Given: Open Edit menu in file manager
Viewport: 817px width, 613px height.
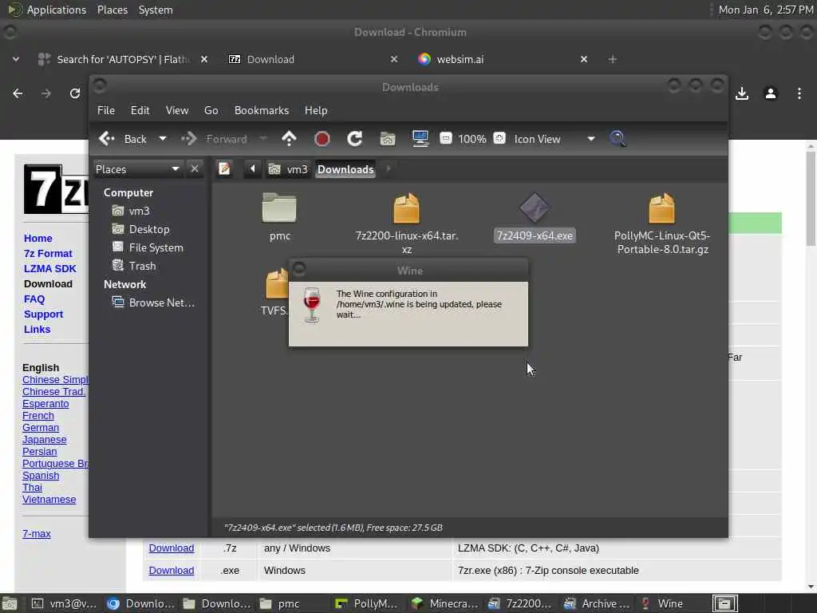Looking at the screenshot, I should [x=140, y=110].
